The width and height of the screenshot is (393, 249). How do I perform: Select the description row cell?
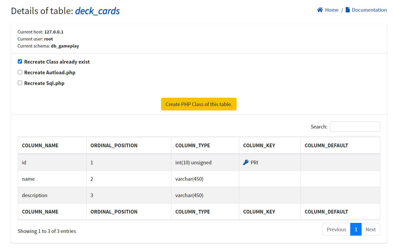(x=35, y=195)
